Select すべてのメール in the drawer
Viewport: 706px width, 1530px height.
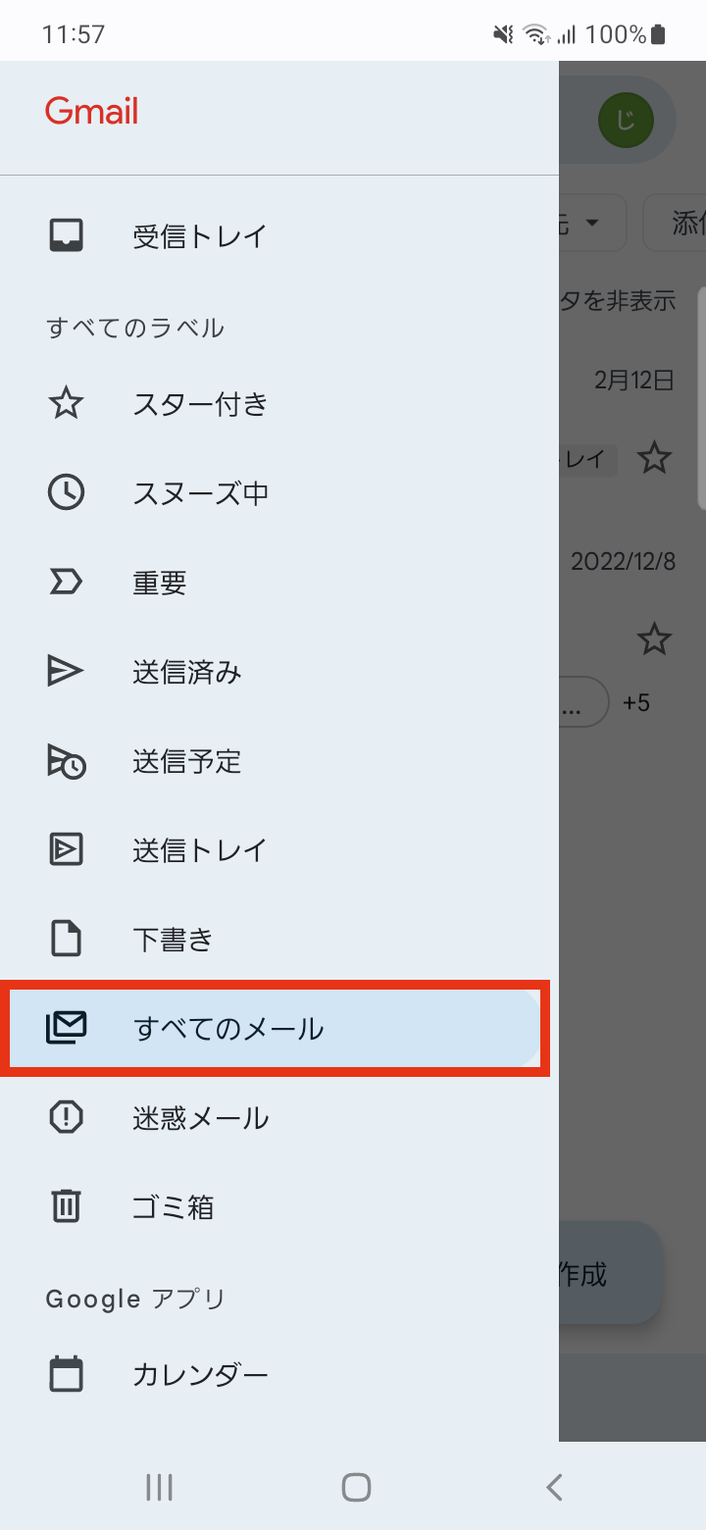pyautogui.click(x=275, y=1028)
